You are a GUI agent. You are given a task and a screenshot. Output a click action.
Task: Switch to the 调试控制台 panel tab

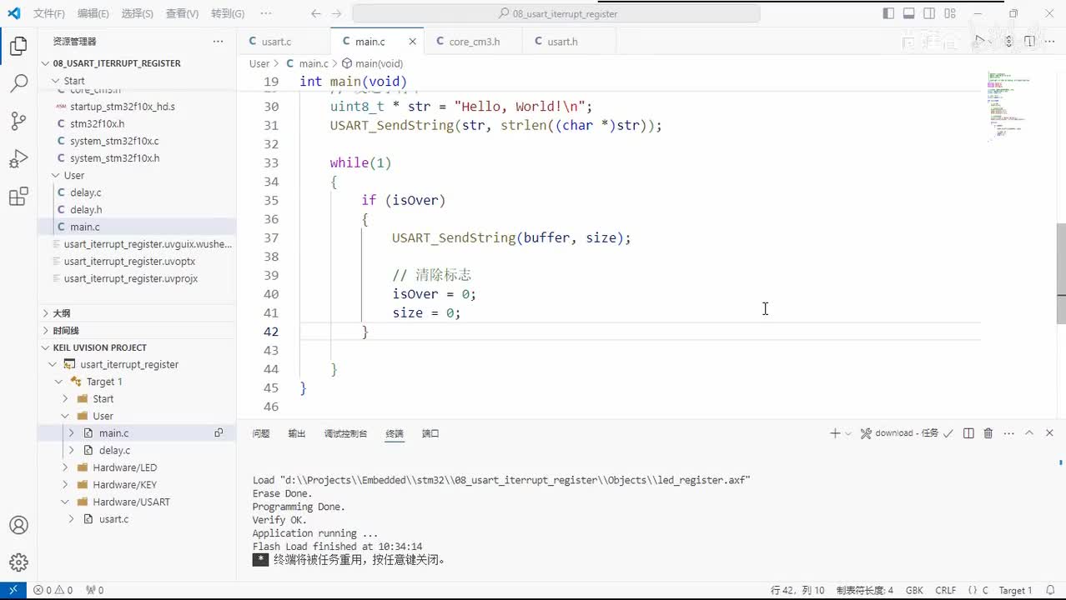(x=345, y=433)
